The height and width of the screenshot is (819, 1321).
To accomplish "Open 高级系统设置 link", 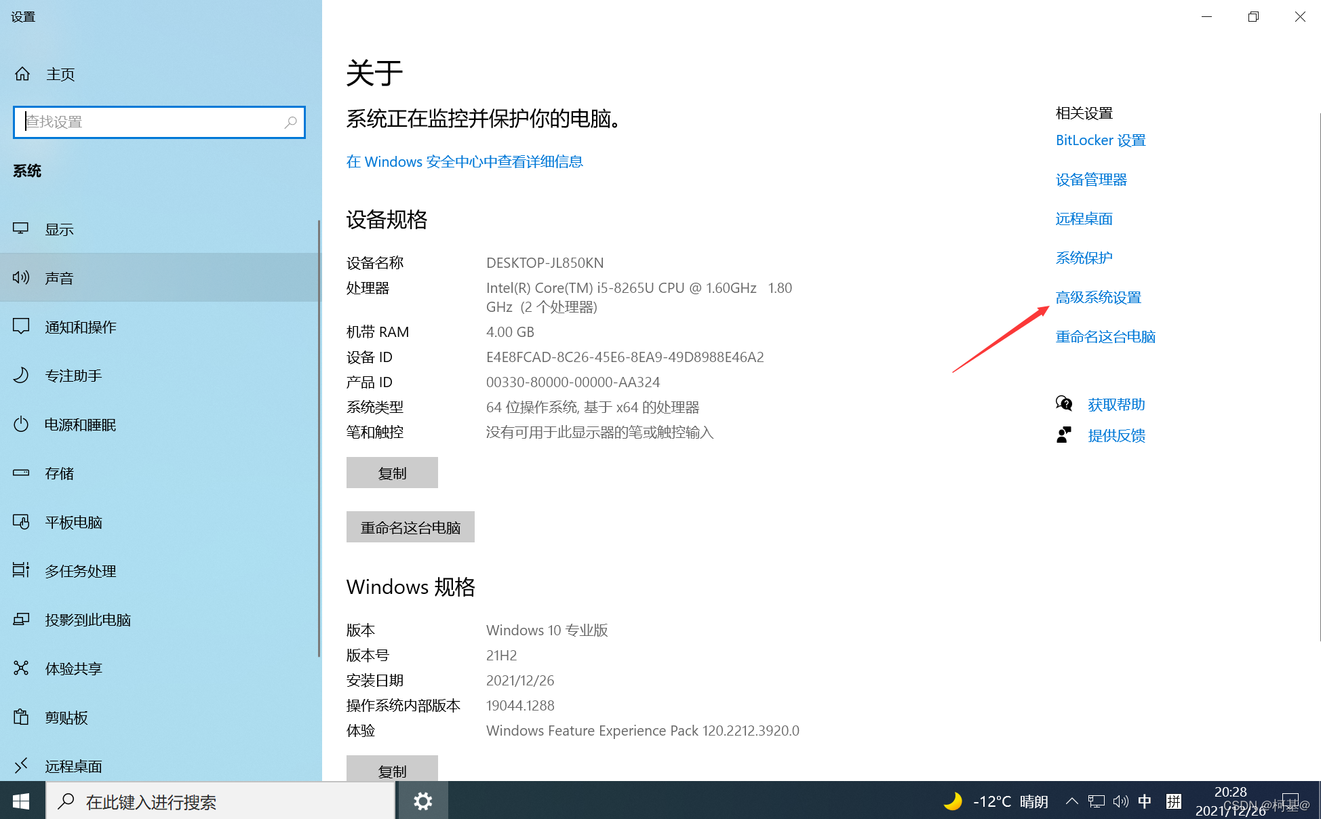I will (x=1099, y=298).
